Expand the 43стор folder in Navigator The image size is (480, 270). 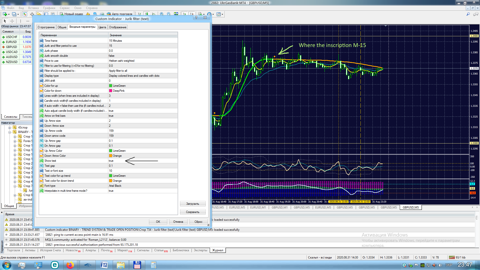point(10,127)
